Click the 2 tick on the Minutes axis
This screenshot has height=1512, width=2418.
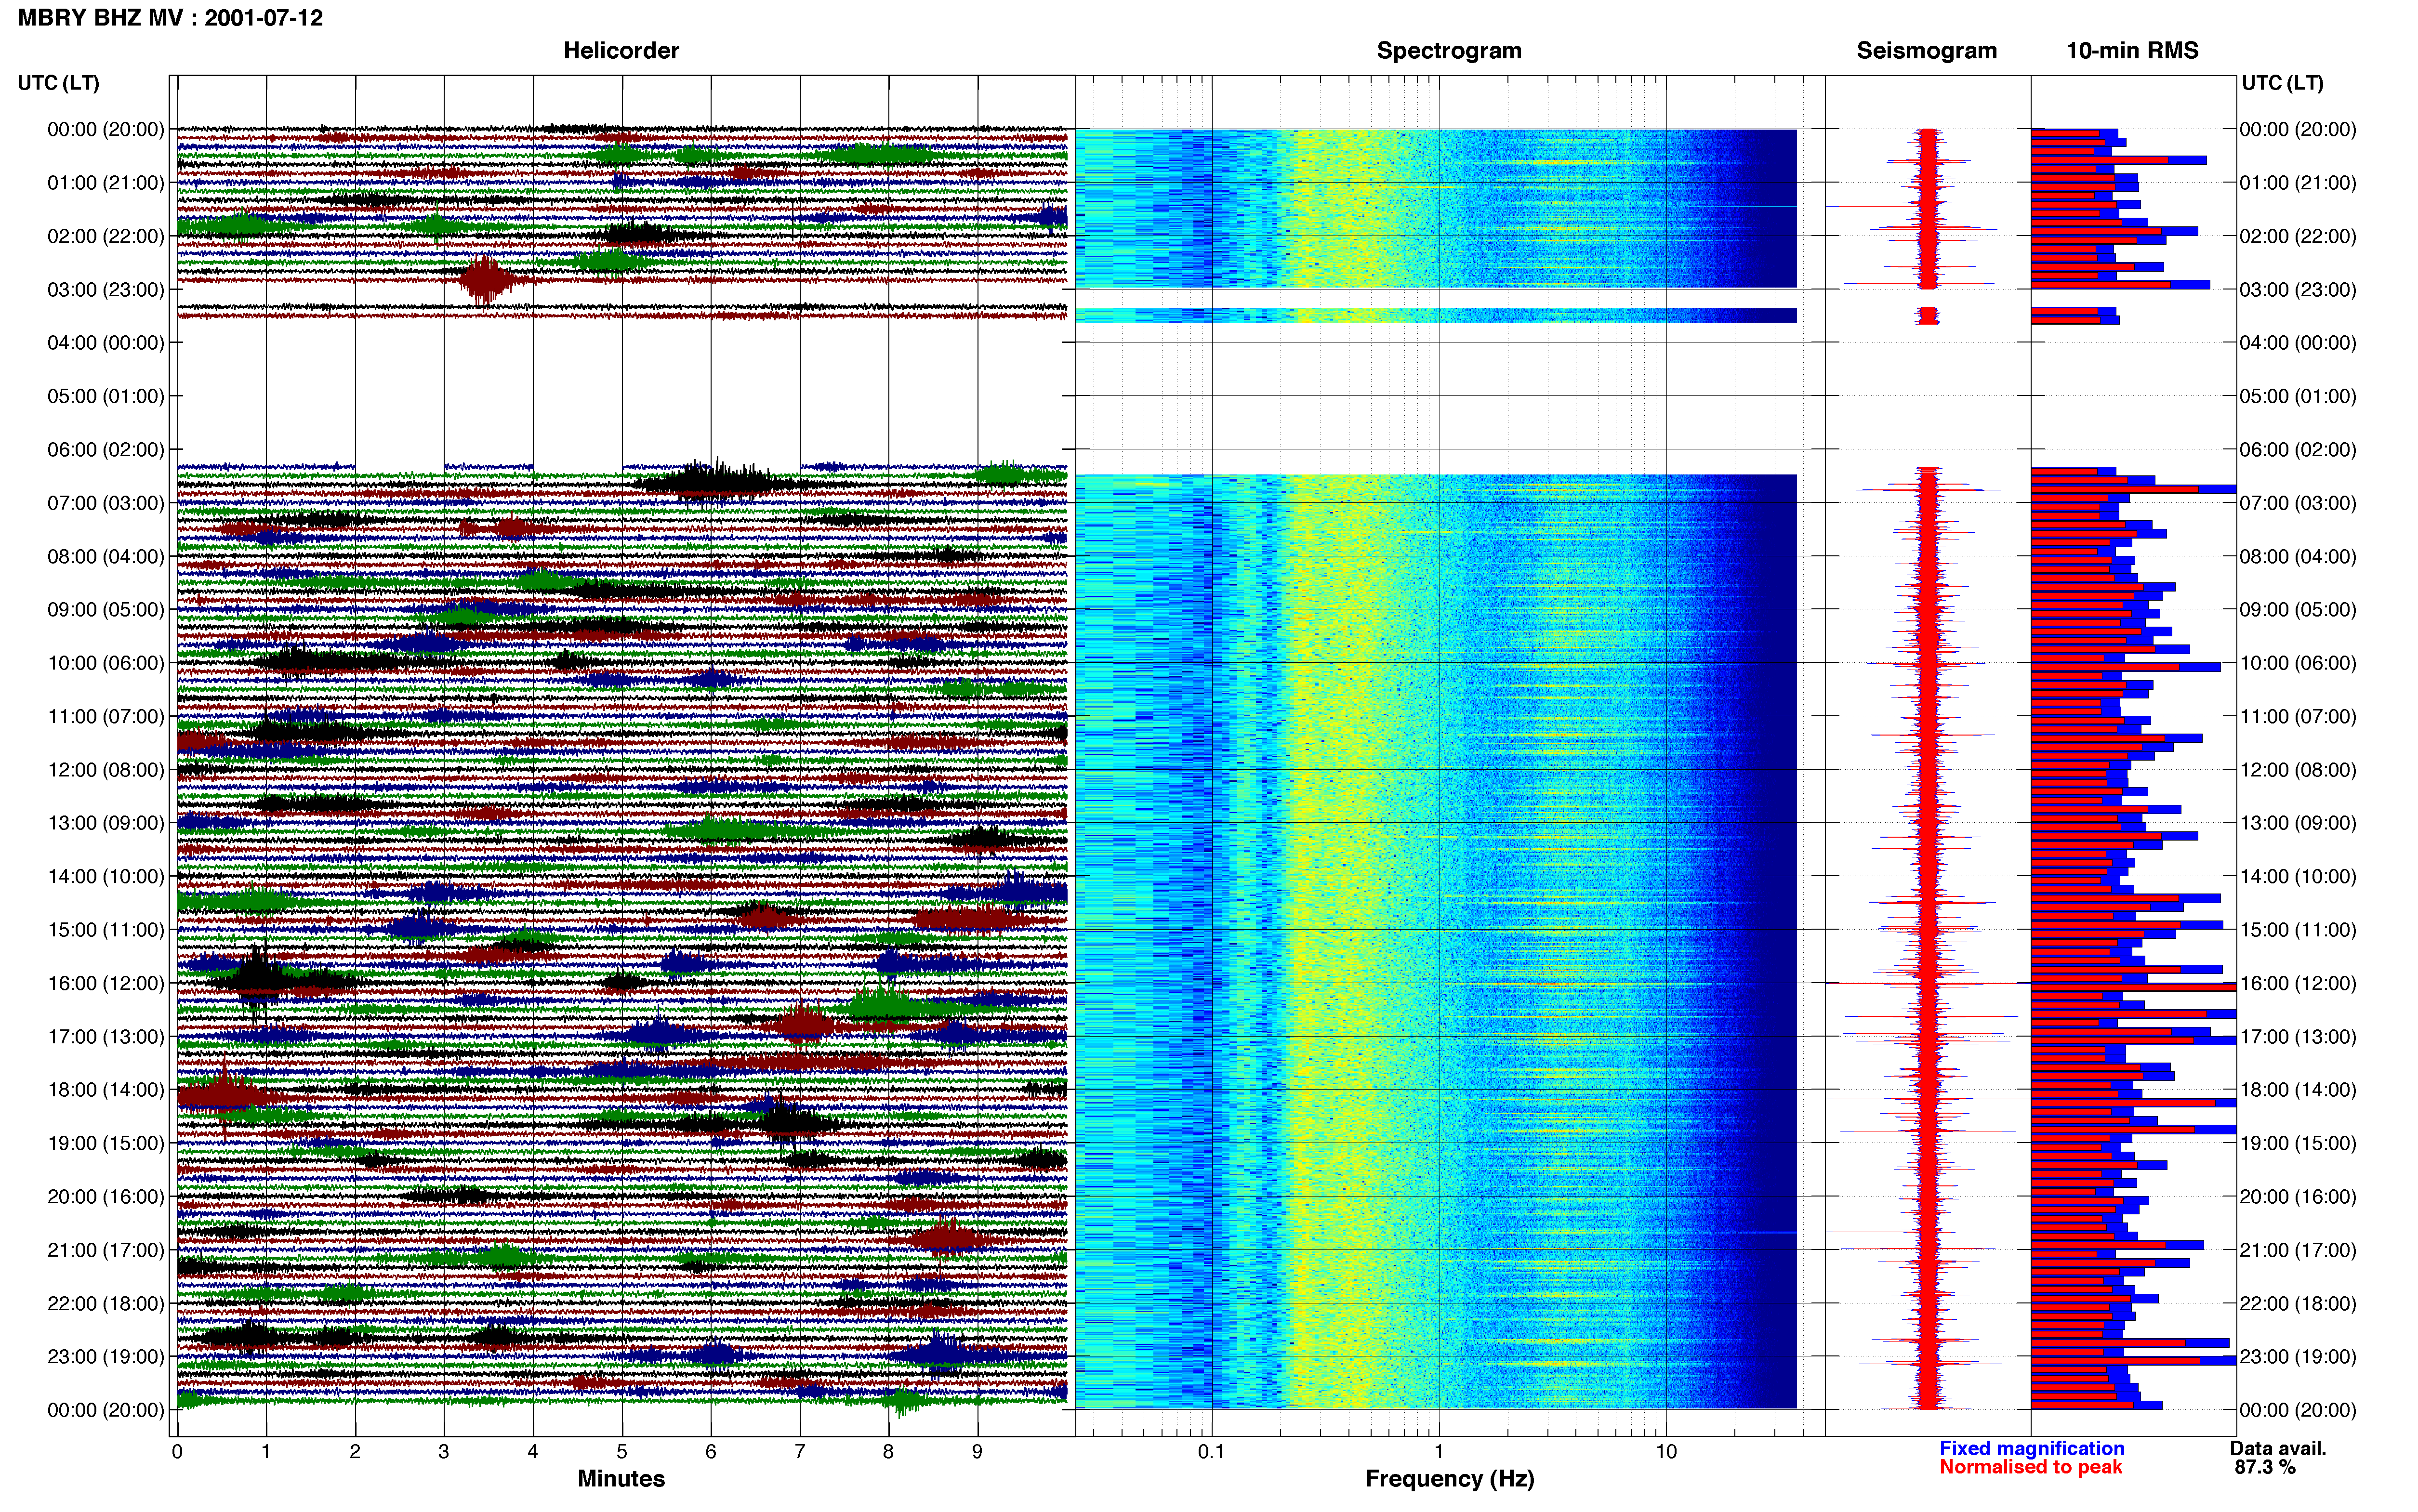point(355,1451)
